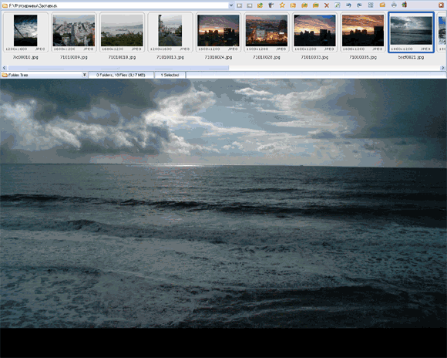
Task: Click the red X delete icon
Action: 327,5
